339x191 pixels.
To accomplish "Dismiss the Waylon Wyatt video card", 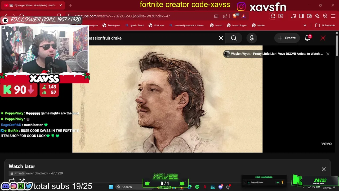I will (328, 54).
